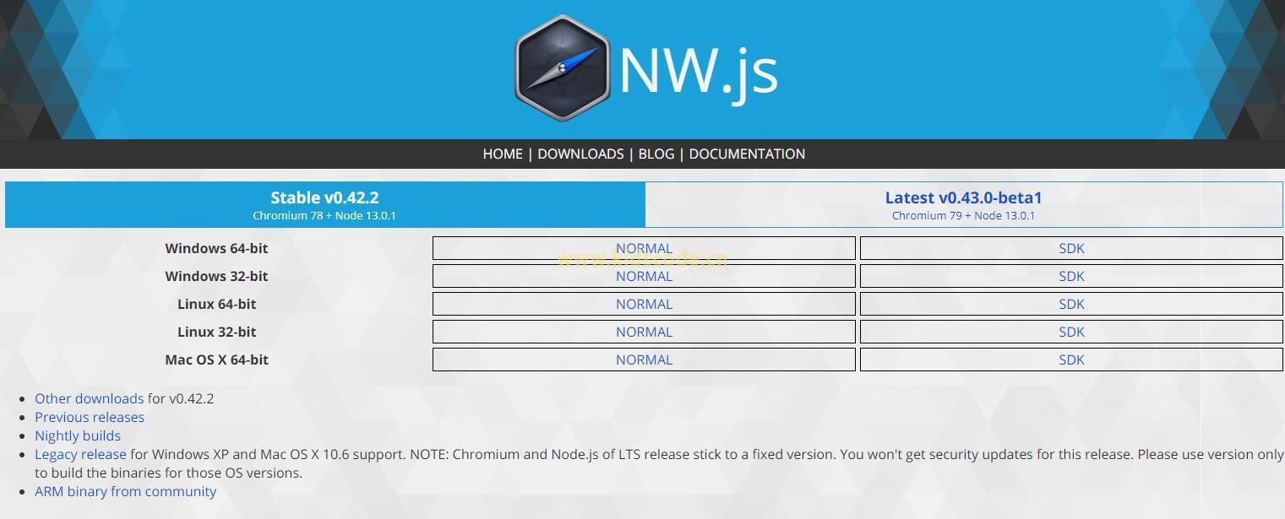Download the Windows 64-bit SDK build

pyautogui.click(x=1071, y=248)
